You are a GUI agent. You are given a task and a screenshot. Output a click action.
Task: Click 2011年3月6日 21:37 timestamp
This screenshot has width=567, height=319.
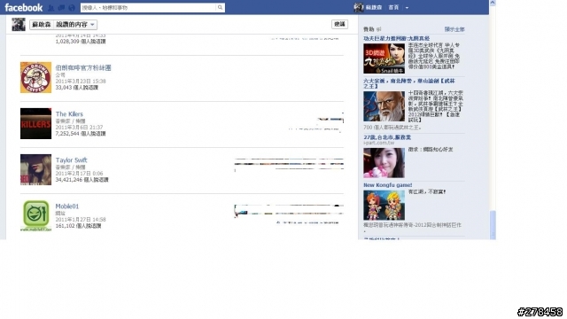[x=79, y=128]
